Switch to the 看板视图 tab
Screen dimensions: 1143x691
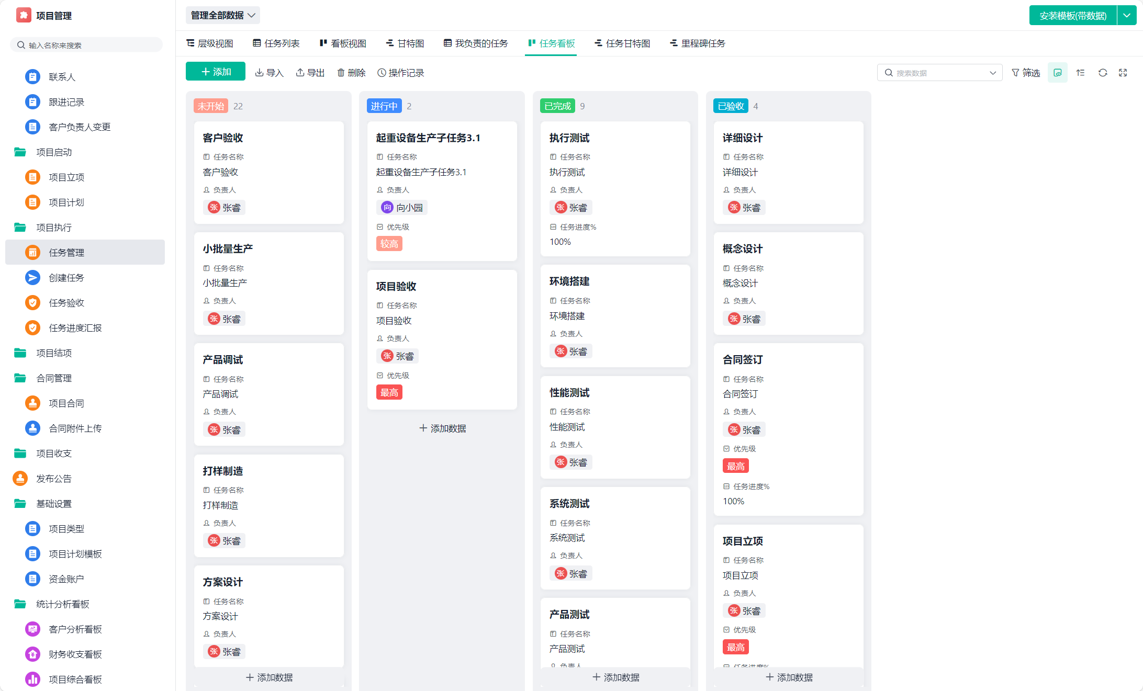click(343, 43)
